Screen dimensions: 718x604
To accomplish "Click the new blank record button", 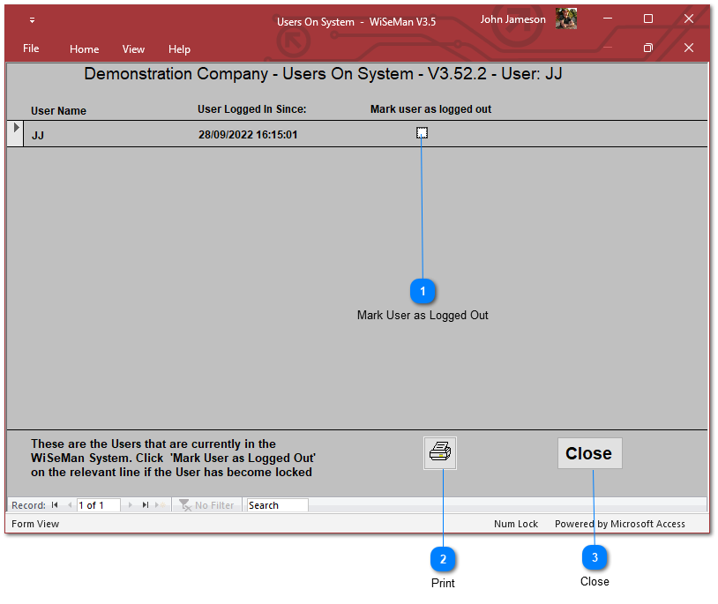I will click(160, 505).
